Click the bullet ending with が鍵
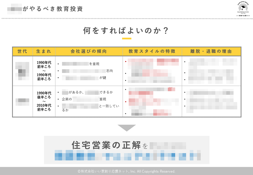253x175 pixels. point(84,78)
